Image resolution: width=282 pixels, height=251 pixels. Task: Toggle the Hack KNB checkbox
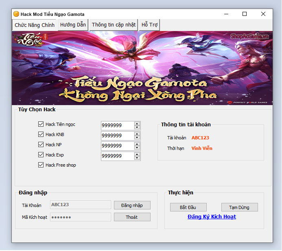click(x=41, y=134)
